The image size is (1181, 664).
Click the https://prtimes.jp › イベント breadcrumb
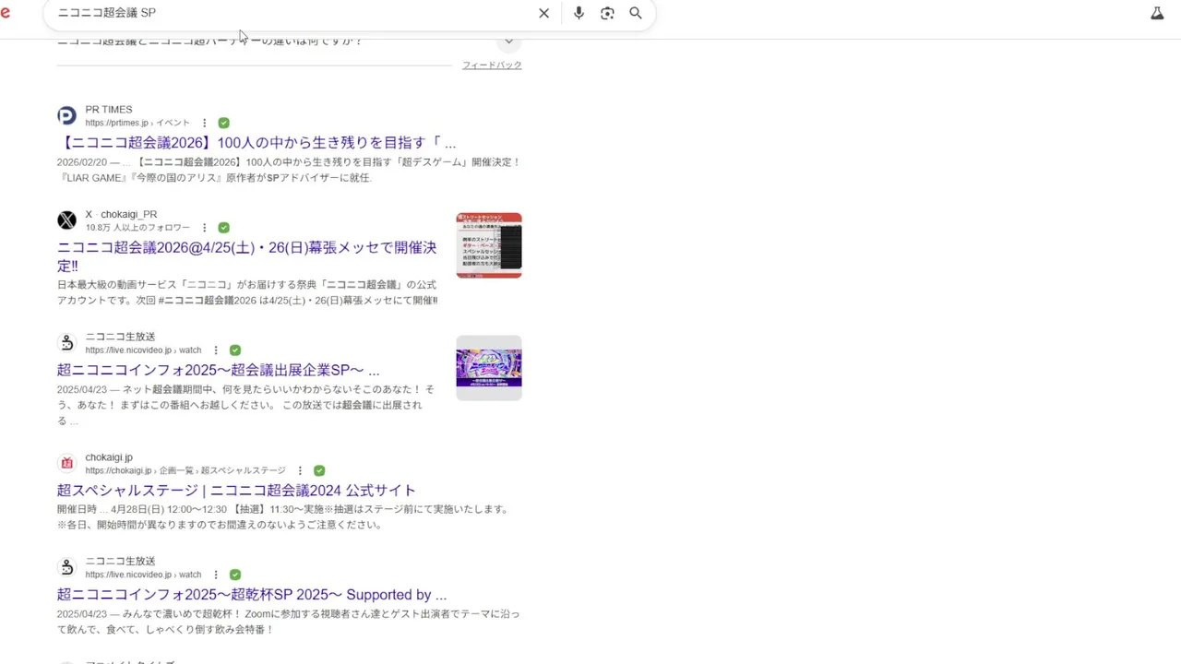pos(137,123)
